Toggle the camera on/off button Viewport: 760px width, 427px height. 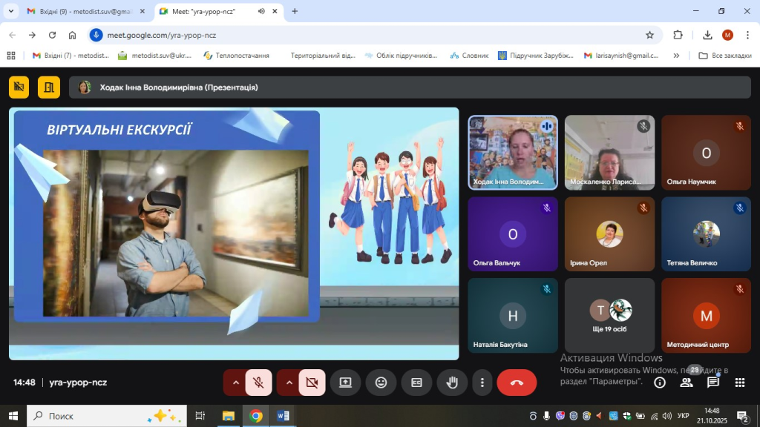(312, 383)
